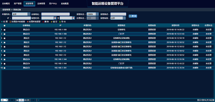The width and height of the screenshot is (215, 102).
Task: Click the time cell 2019-08-10 12:55:56
Action: pos(175,59)
